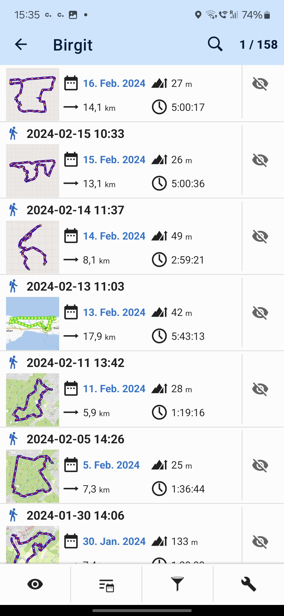Open track titled 2024-02-05 14:26

tap(75, 439)
